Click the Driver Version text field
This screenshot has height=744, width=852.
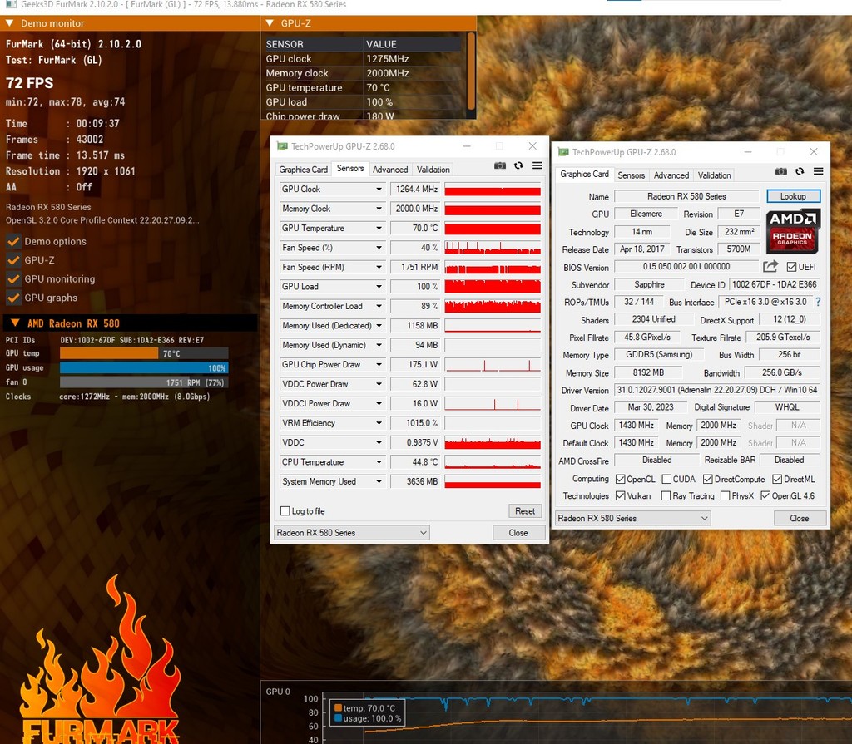click(x=716, y=391)
